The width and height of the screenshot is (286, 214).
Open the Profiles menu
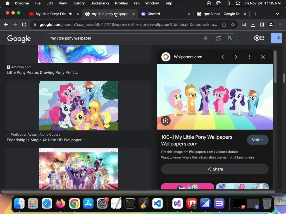(121, 3)
